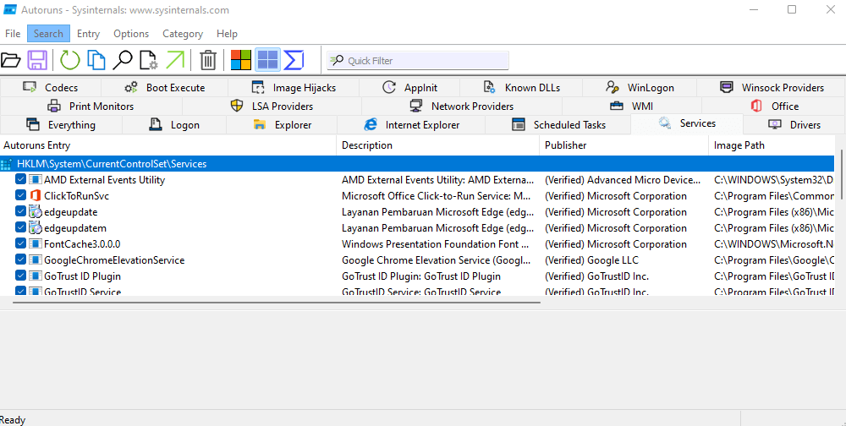Click the colorful Microsoft logo filter icon
Viewport: 846px width, 426px height.
point(241,60)
